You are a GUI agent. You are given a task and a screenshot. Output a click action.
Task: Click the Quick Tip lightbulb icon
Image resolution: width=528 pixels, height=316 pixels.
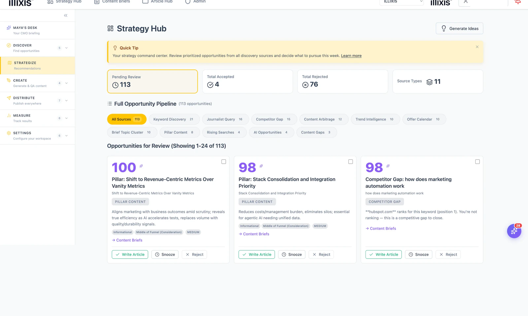pyautogui.click(x=115, y=48)
